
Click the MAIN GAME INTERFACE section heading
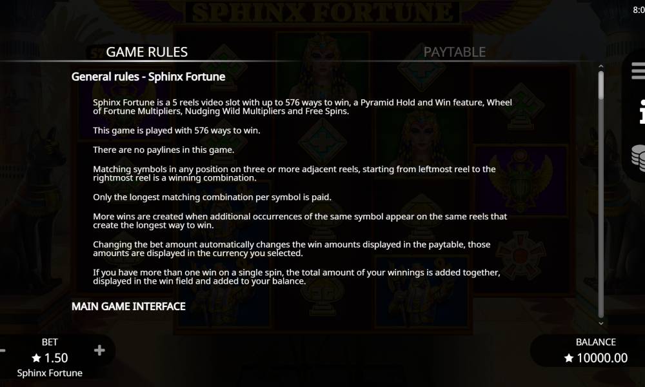pos(128,306)
